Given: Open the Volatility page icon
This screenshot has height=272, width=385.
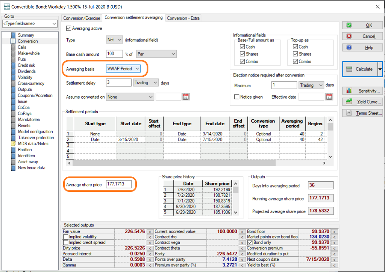Looking at the screenshot, I should tap(13, 77).
